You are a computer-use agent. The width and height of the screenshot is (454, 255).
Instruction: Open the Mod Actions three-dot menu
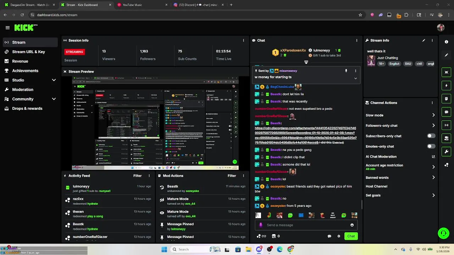point(243,176)
